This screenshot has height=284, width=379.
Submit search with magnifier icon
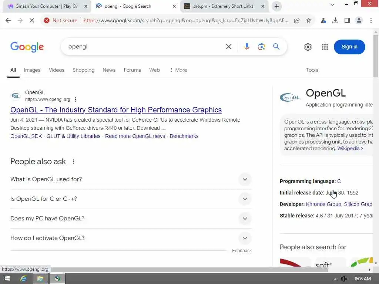276,47
